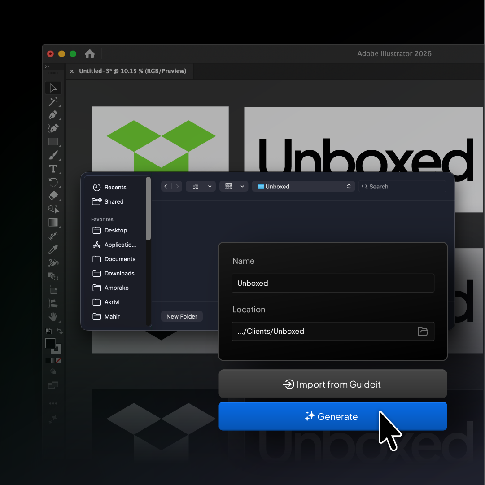The image size is (485, 485).
Task: Set paint to None
Action: pyautogui.click(x=58, y=361)
